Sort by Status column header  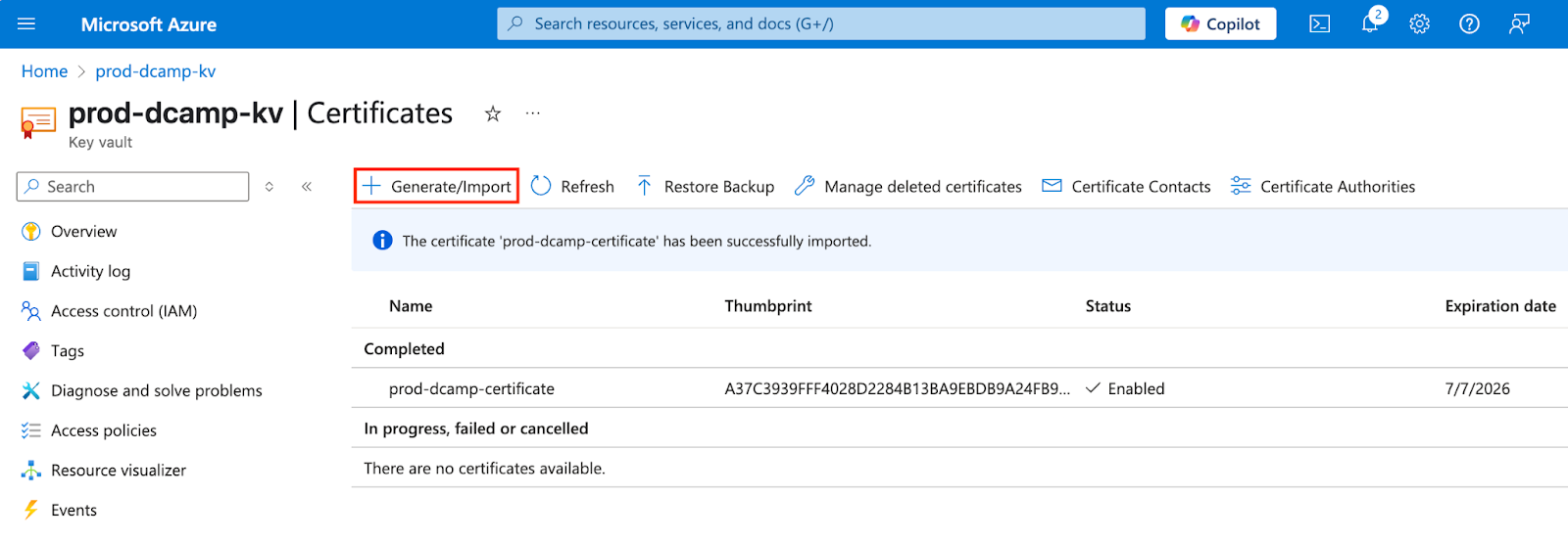(1108, 306)
